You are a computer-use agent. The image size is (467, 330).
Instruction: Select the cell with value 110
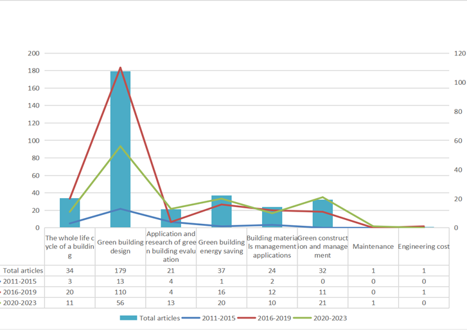[120, 292]
